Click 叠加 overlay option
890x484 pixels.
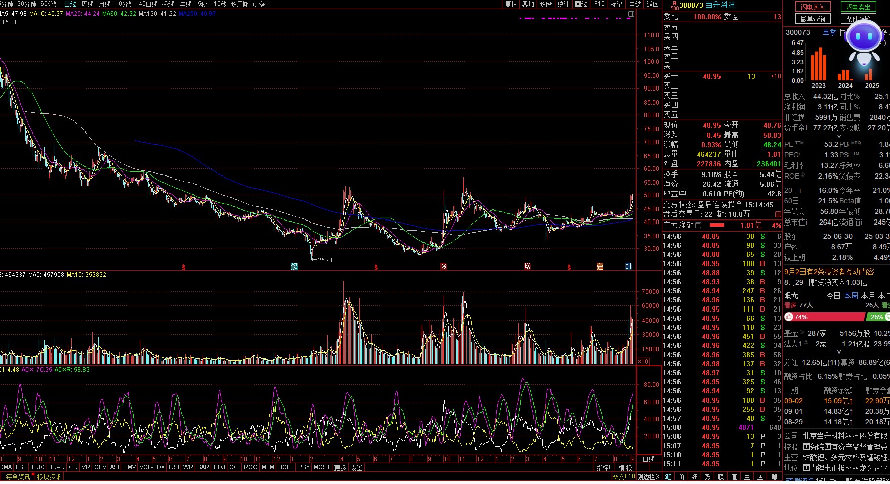pos(528,4)
